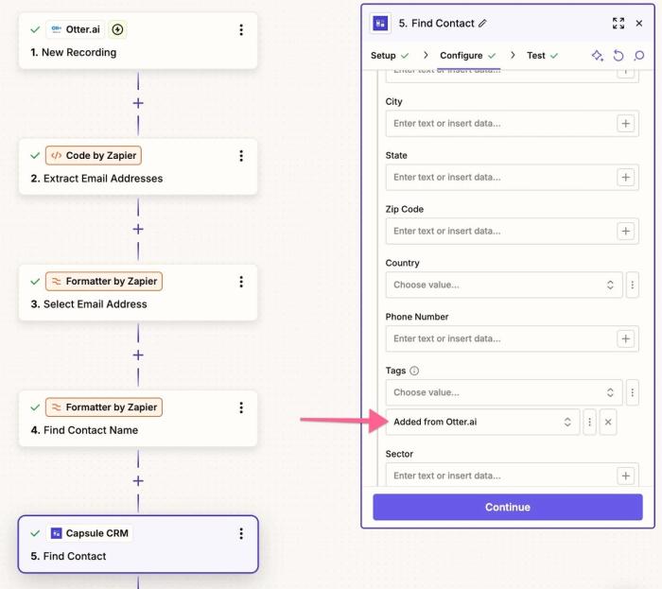This screenshot has width=662, height=589.
Task: Expand the Find Contact panel to fullscreen
Action: [x=618, y=24]
